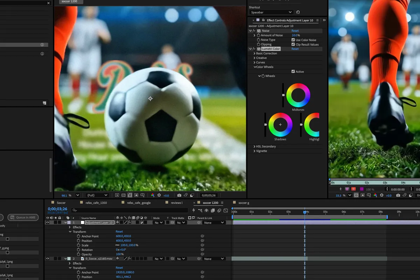Viewport: 420px width, 280px height.
Task: Click the Midtones color wheel
Action: point(298,95)
